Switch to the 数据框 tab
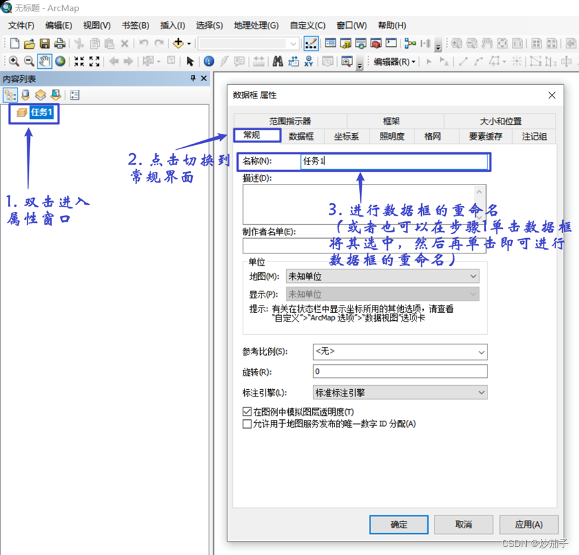This screenshot has width=579, height=555. coord(302,136)
